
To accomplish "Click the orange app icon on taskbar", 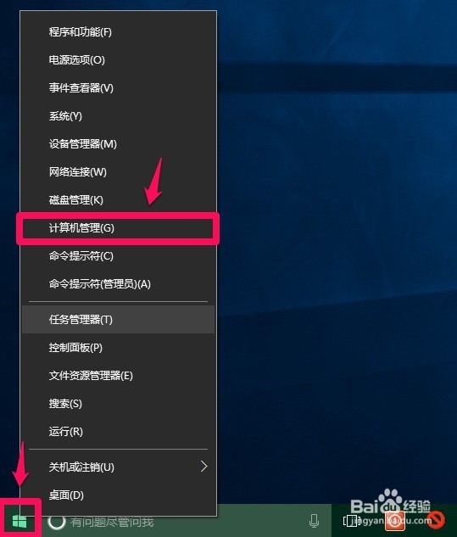I will pos(395,521).
